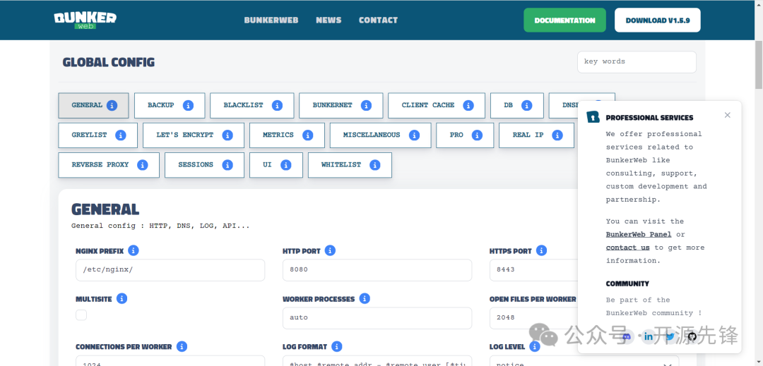This screenshot has width=763, height=366.
Task: Click the HTTP PORT field showing 8080
Action: 377,270
